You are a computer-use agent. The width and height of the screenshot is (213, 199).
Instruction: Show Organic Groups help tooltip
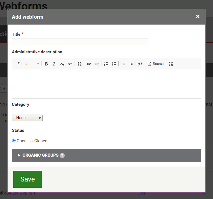click(62, 156)
